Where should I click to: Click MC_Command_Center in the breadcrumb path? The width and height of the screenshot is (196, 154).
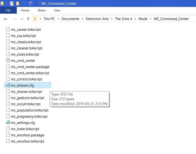click(171, 19)
